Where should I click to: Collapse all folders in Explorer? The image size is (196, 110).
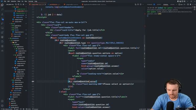click(x=23, y=4)
